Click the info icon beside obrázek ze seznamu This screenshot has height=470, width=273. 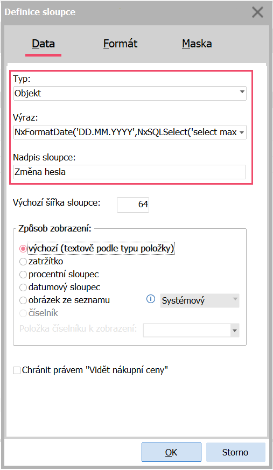pyautogui.click(x=151, y=299)
